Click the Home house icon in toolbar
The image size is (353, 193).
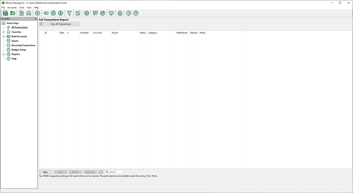click(29, 14)
